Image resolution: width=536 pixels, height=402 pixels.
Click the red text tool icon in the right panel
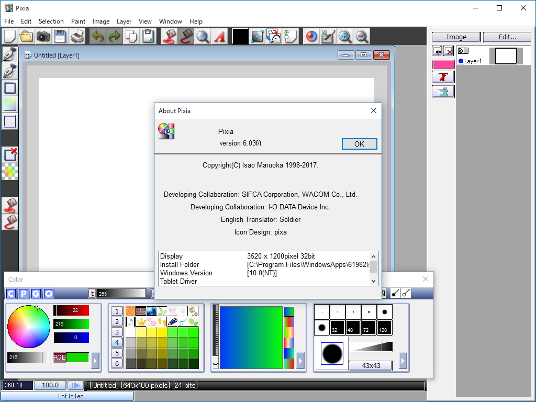[443, 76]
